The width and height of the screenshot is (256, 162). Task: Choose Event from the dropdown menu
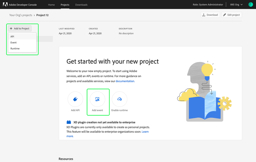pos(22,42)
